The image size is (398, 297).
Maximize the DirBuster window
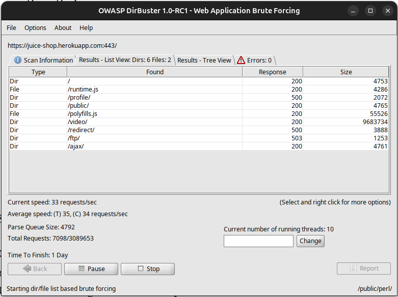pyautogui.click(x=370, y=11)
